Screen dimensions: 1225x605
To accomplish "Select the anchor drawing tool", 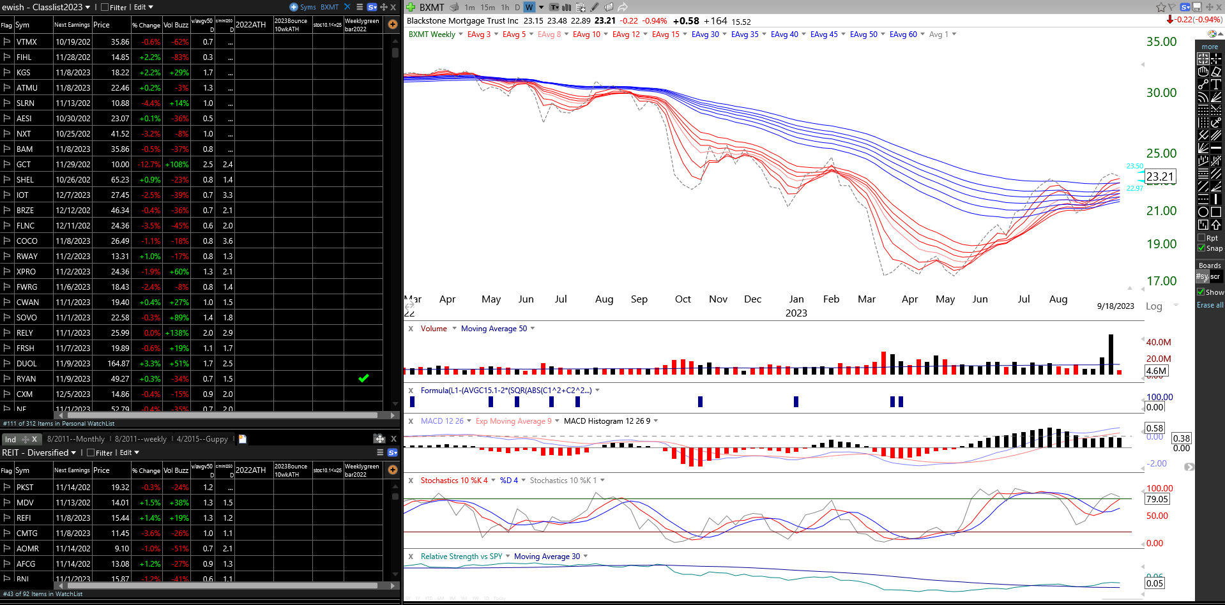I will pos(1216,123).
